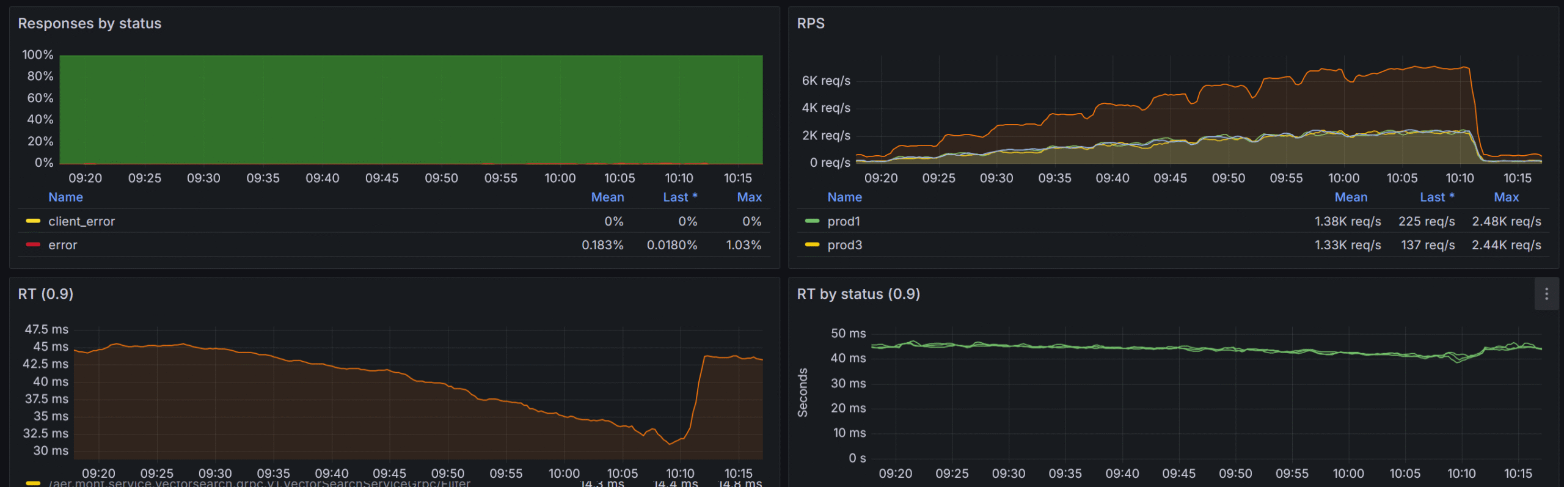Isolate the error series in the legend
Viewport: 1564px width, 487px height.
point(62,245)
